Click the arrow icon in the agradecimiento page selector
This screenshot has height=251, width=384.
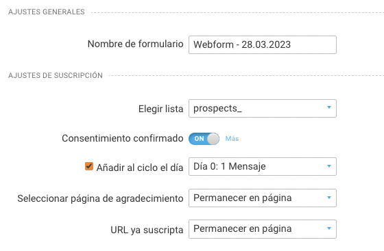329,197
